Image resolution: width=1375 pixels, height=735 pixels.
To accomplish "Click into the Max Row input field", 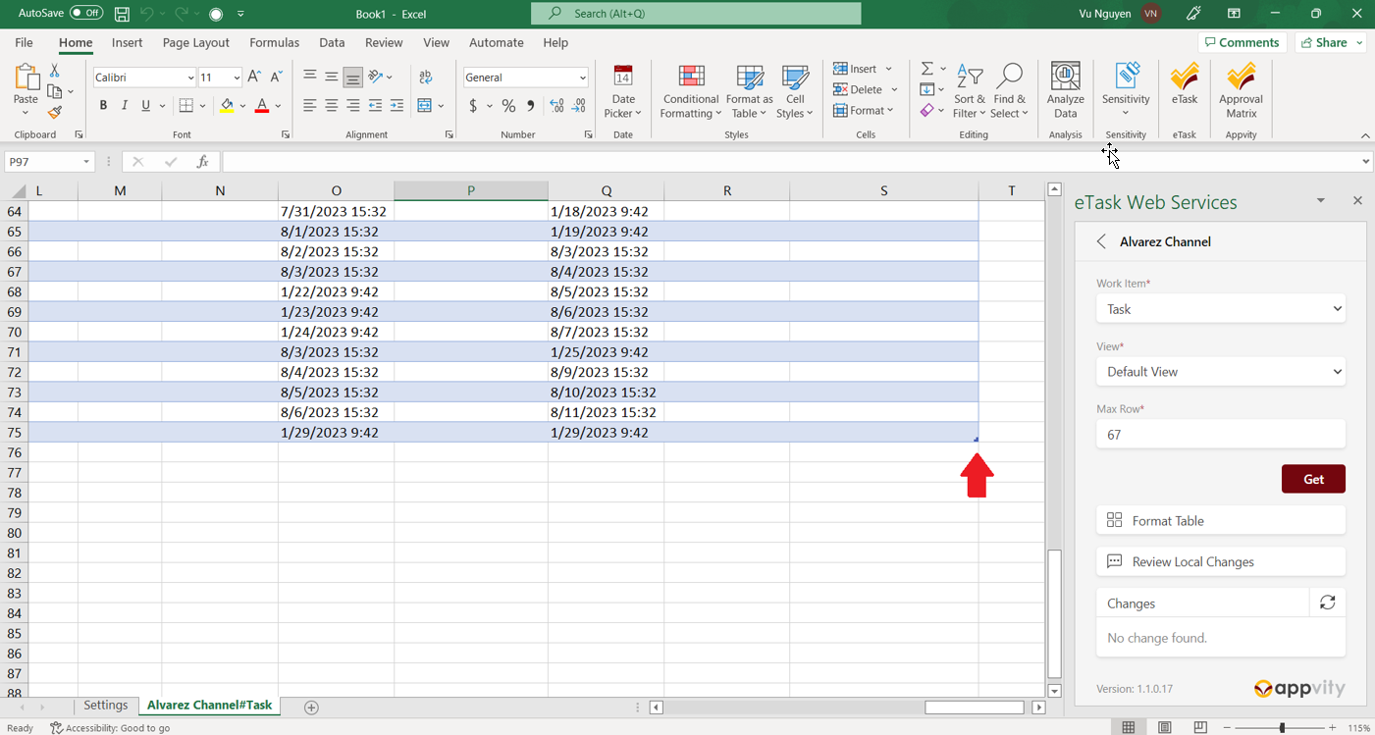I will (1220, 435).
